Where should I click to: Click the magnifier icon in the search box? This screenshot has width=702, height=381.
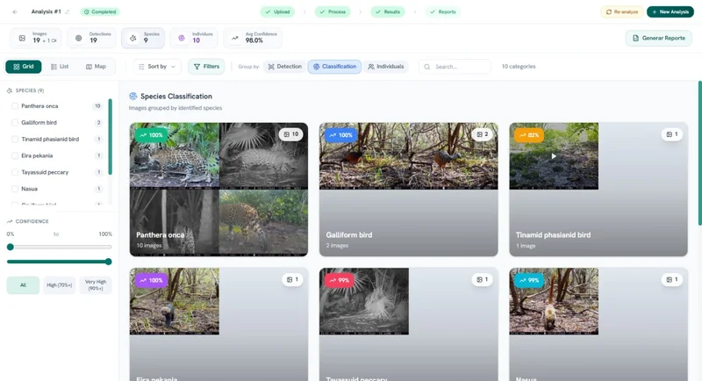click(x=427, y=67)
